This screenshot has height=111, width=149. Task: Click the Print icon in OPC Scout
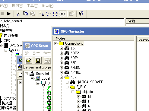point(47,61)
